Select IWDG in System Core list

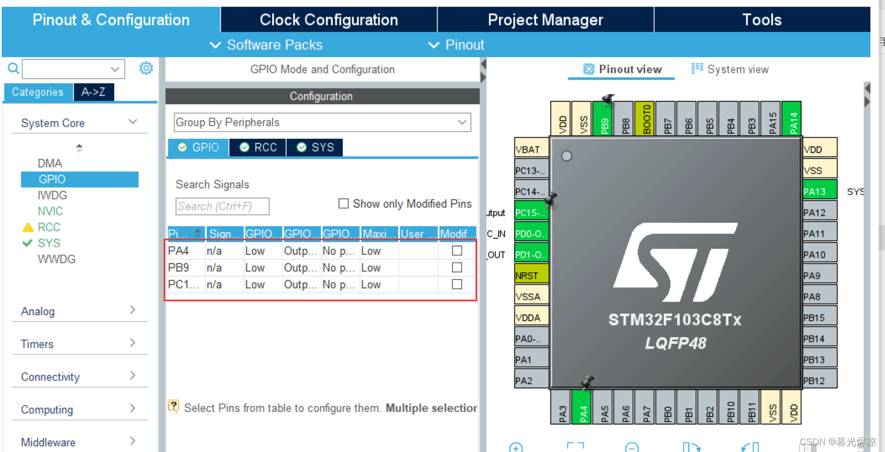pos(52,195)
